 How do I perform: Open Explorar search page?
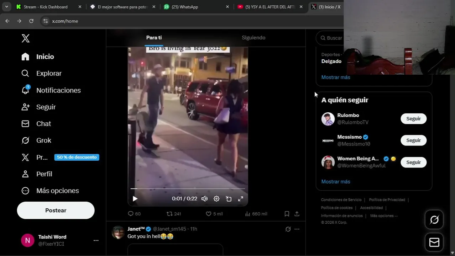click(41, 73)
